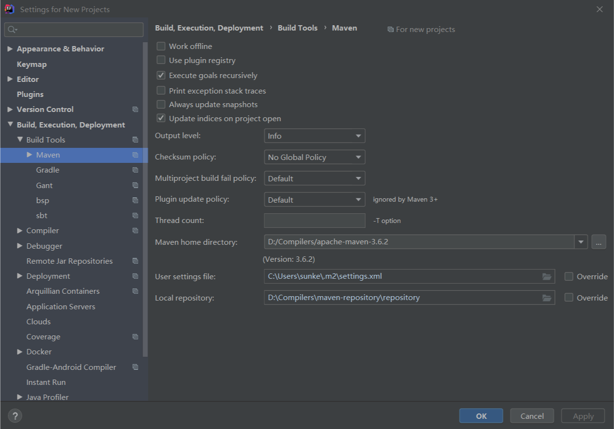Expand the Editor tree node
Screen dimensions: 614x429
point(10,79)
